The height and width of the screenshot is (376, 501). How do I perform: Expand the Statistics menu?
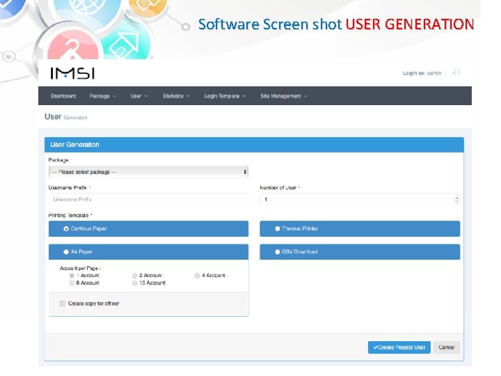176,96
